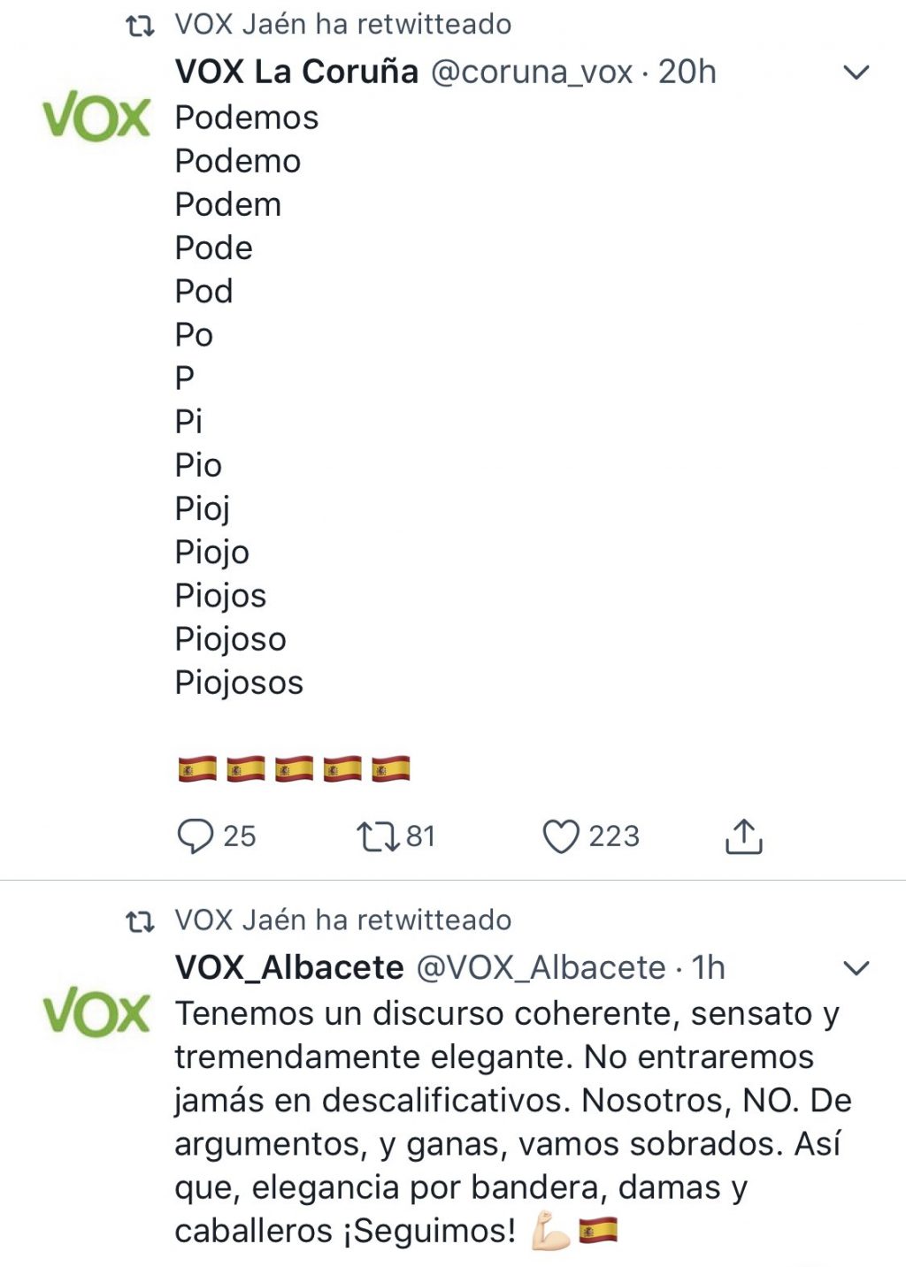Open the @coruna_vox handle
Screen dimensions: 906x1267
(x=532, y=73)
